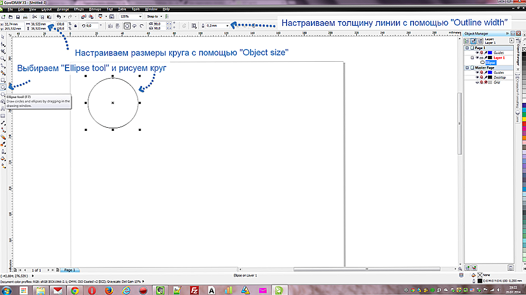Image resolution: width=526 pixels, height=295 pixels.
Task: Select the Basic shapes tool
Action: coord(3,101)
